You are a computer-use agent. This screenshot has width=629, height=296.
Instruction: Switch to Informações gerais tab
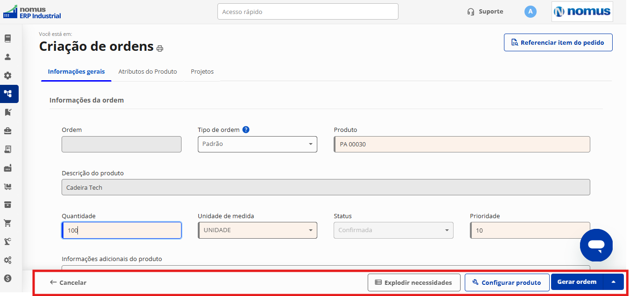[x=77, y=72]
